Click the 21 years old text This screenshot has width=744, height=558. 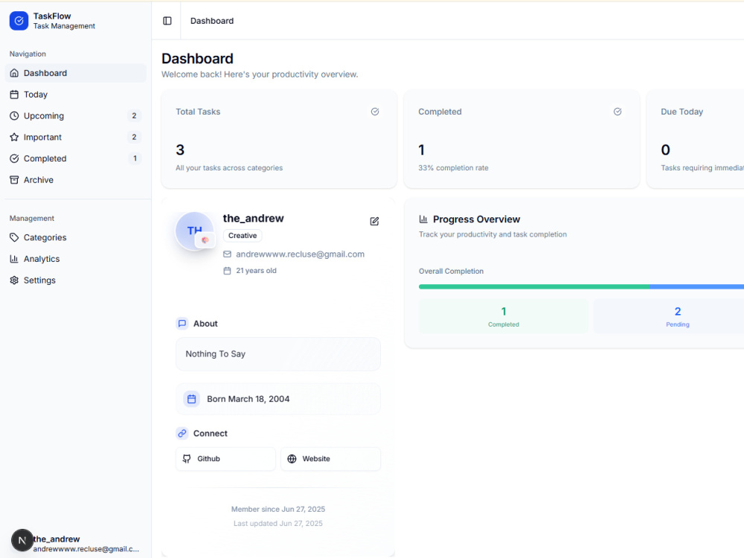tap(256, 271)
